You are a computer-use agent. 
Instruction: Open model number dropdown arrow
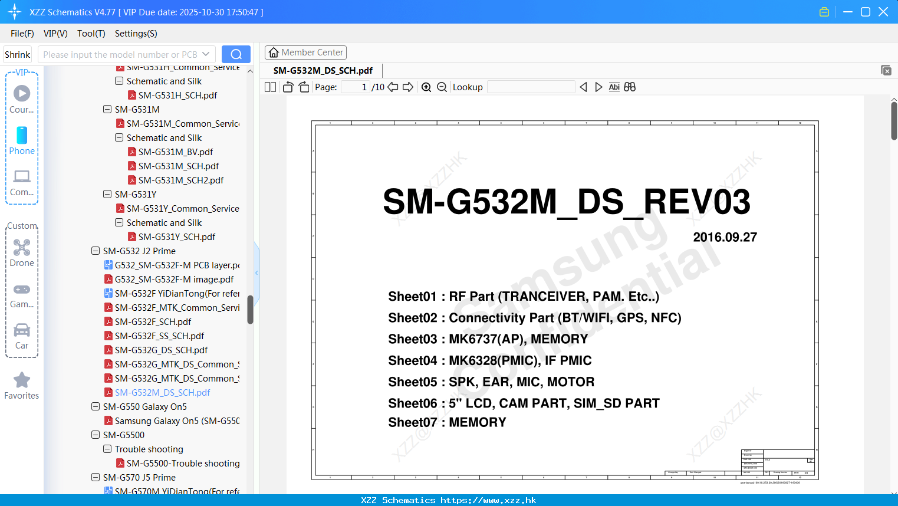pos(206,54)
